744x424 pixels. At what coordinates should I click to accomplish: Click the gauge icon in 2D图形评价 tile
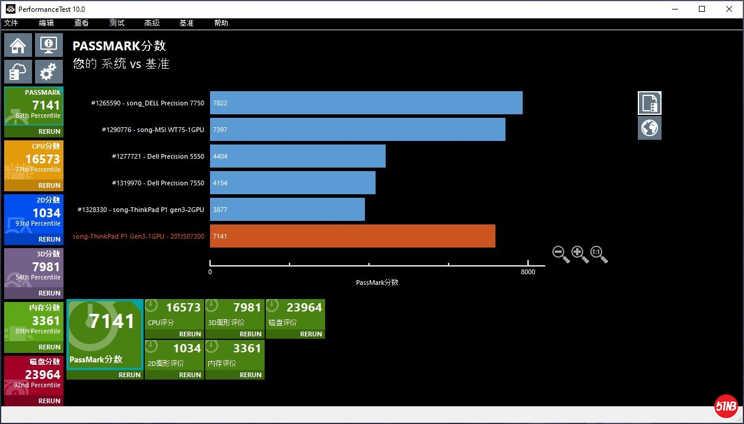[152, 346]
